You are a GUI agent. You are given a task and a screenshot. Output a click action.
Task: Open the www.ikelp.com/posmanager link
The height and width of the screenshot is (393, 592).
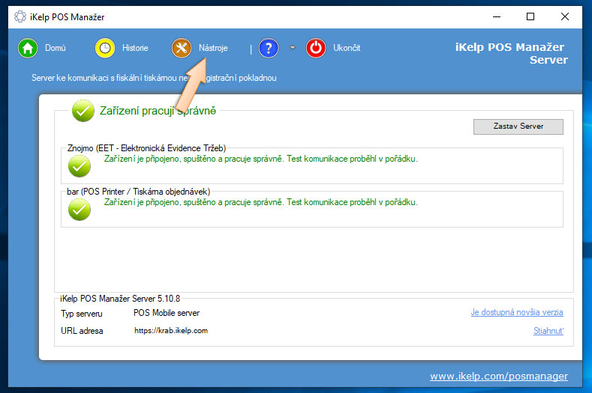(498, 376)
